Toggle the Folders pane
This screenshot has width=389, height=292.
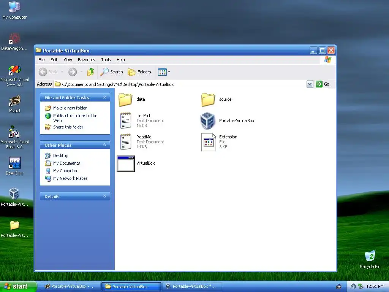click(x=139, y=72)
